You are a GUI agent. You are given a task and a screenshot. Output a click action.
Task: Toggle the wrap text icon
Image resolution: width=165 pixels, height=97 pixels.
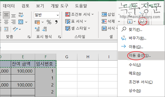coord(21,15)
